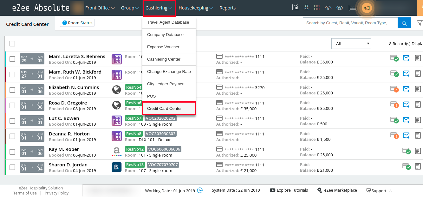423x197 pixels.
Task: Click the Room Status button
Action: pyautogui.click(x=77, y=23)
